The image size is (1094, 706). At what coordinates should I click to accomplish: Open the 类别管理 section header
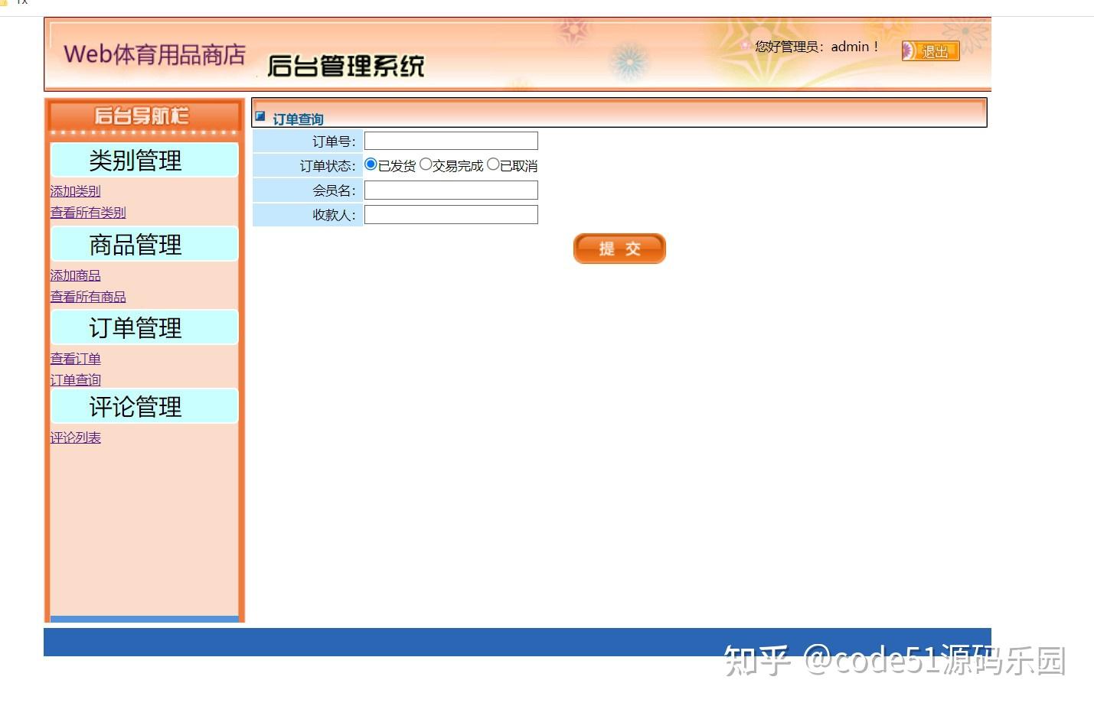coord(144,161)
